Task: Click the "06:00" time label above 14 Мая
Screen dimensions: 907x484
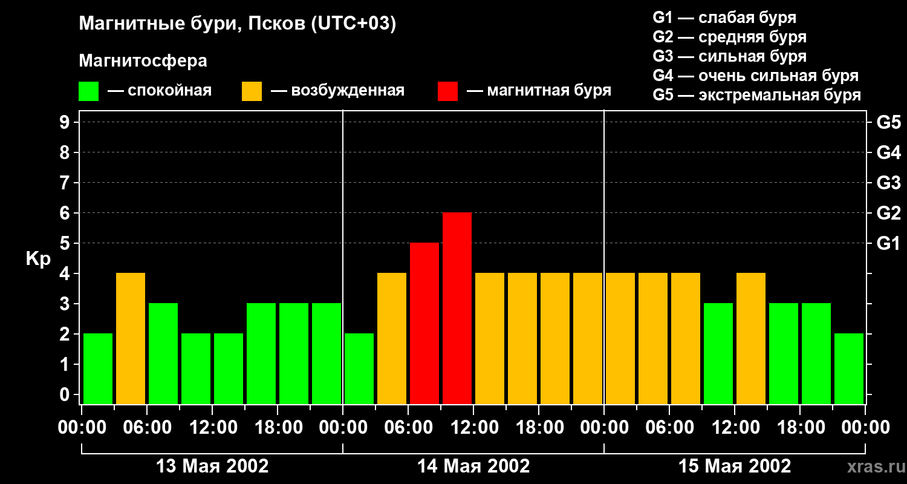Action: point(408,428)
